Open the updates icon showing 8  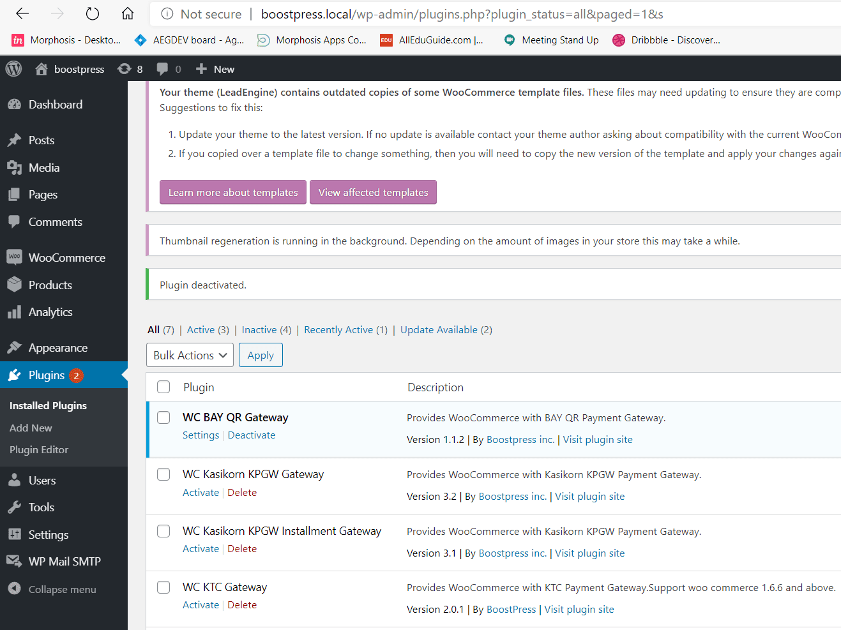click(130, 69)
